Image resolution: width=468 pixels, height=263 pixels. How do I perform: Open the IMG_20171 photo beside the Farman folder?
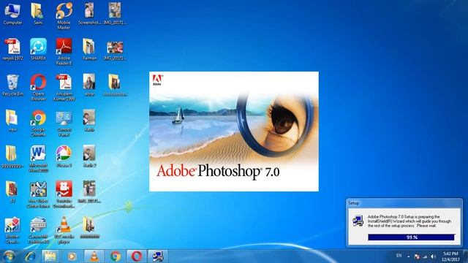[x=115, y=50]
